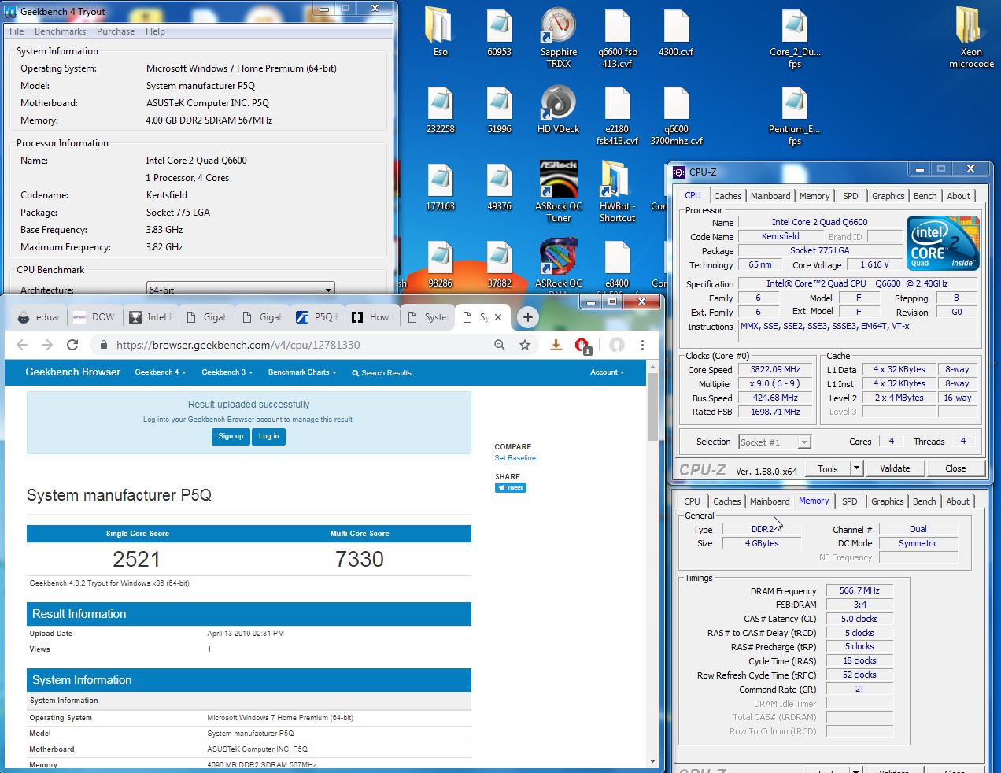Click the Log in button

(269, 436)
